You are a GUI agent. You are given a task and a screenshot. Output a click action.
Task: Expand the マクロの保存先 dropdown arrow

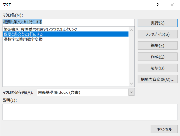(131, 92)
